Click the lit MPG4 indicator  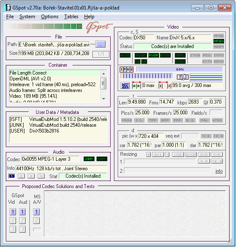[x=219, y=41]
